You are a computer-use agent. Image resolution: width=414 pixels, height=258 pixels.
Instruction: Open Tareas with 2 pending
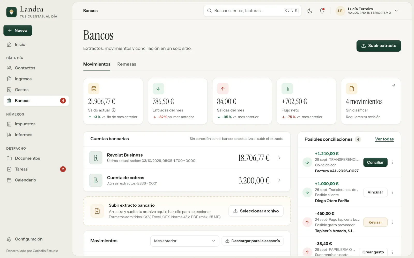coord(36,169)
